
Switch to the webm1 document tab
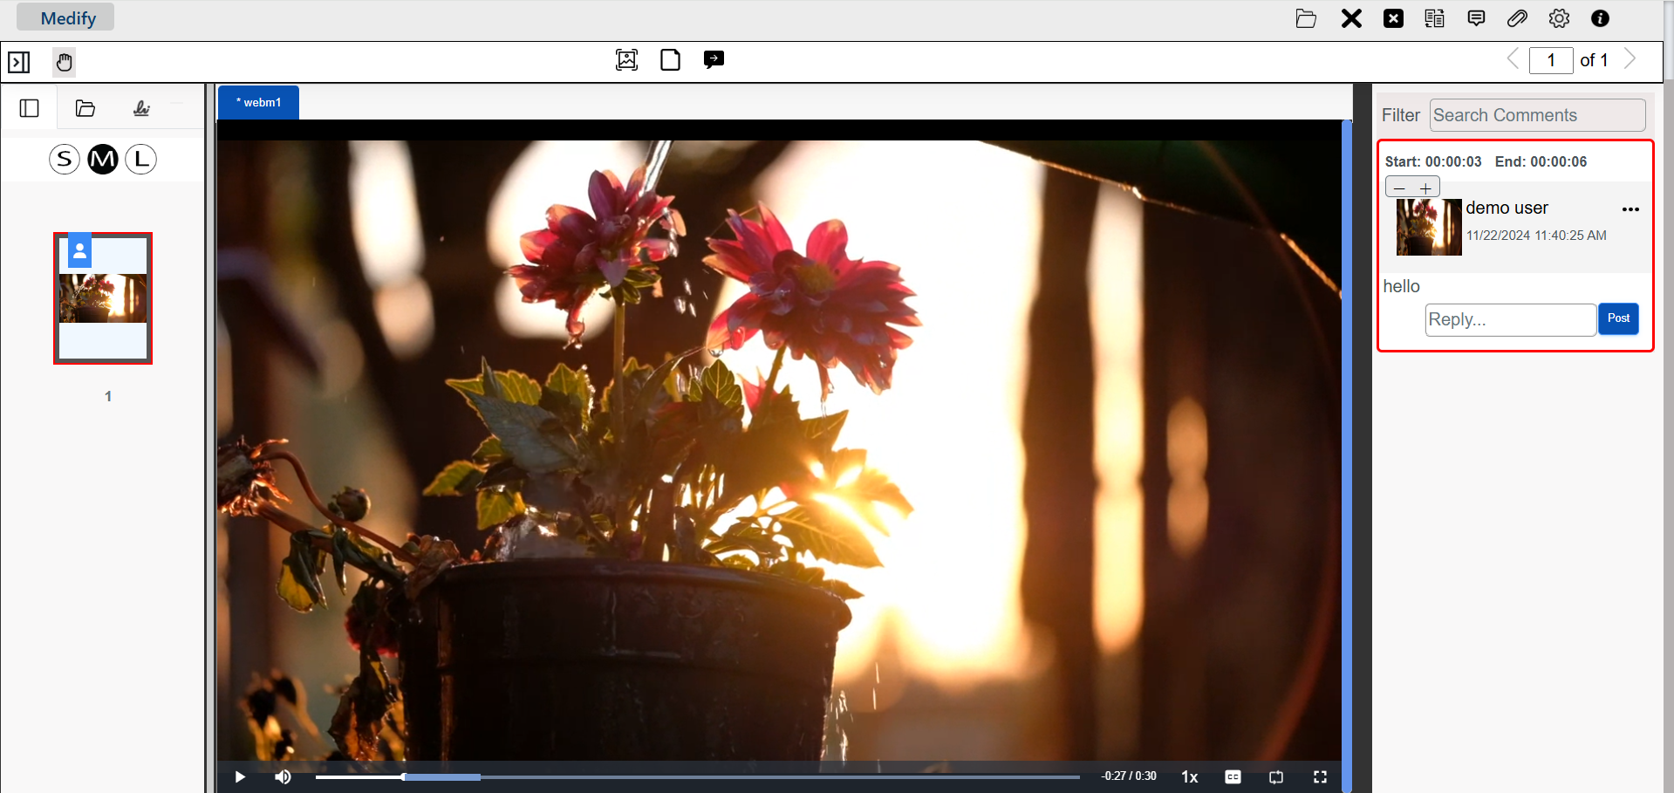[258, 102]
